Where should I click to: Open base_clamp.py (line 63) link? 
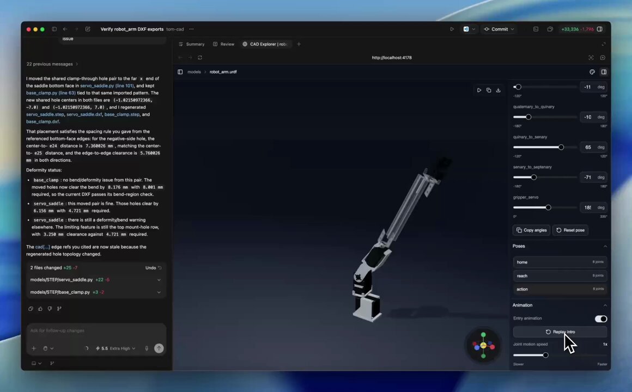51,93
